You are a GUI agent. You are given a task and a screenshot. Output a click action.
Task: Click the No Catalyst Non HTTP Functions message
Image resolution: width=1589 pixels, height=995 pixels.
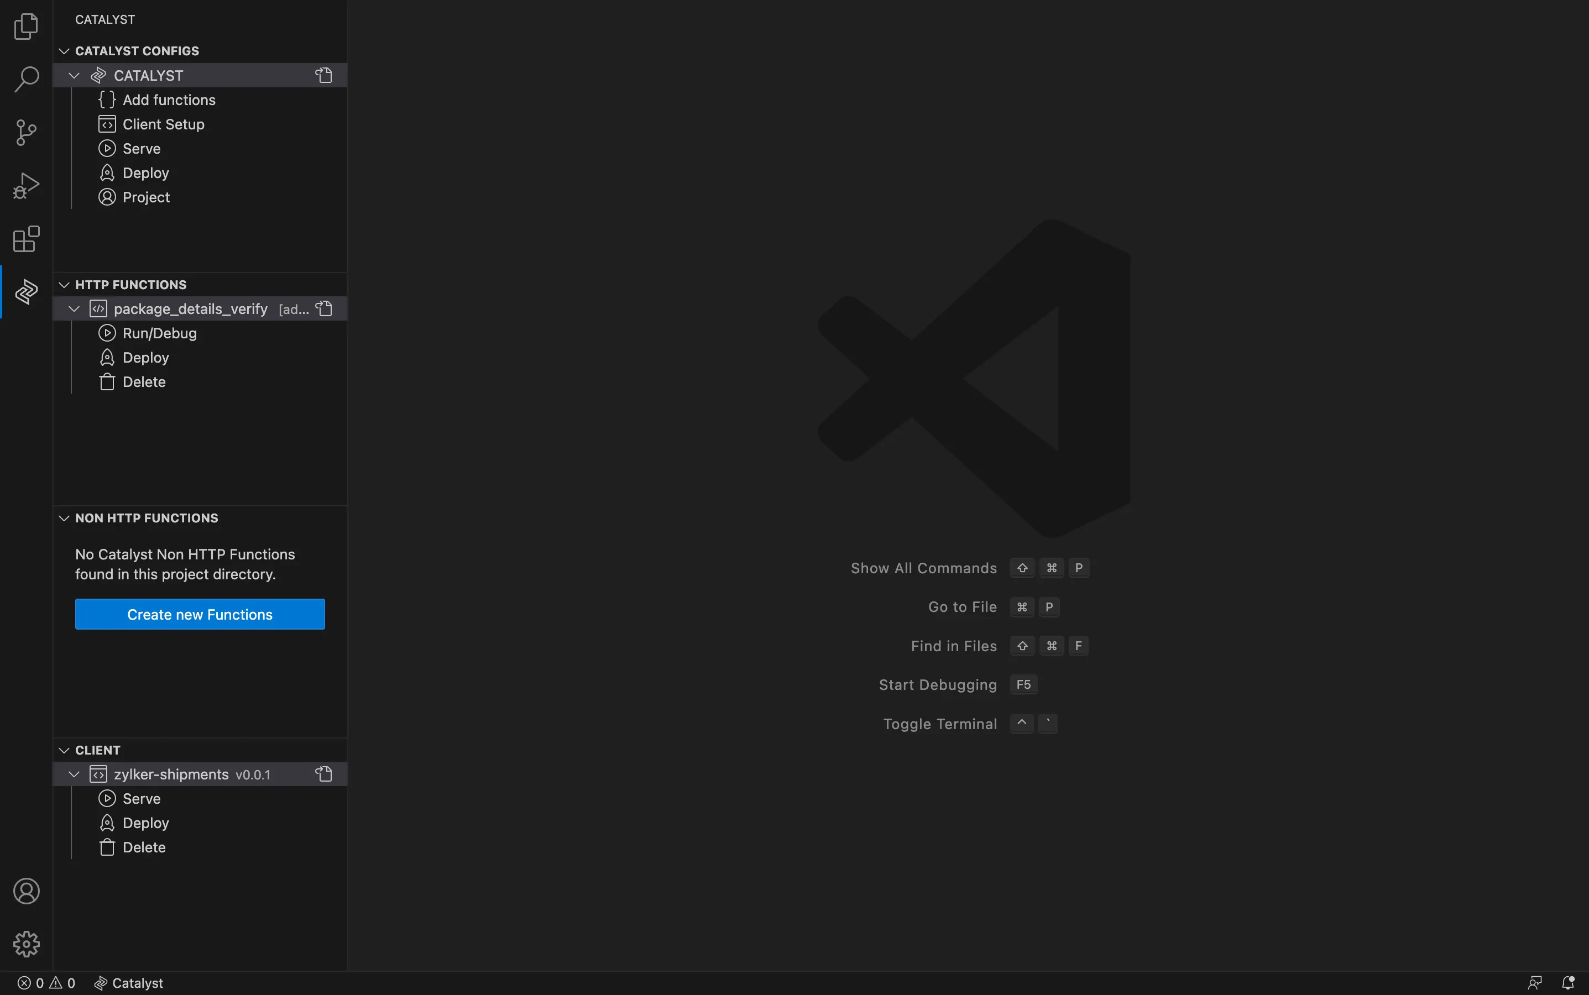[x=185, y=564]
